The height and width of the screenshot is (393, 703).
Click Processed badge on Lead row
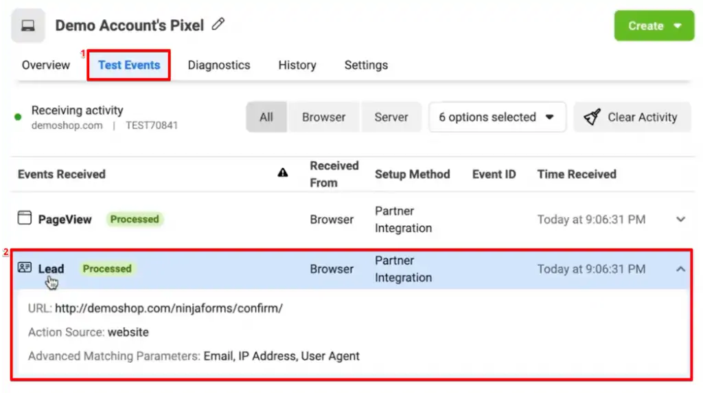coord(107,268)
